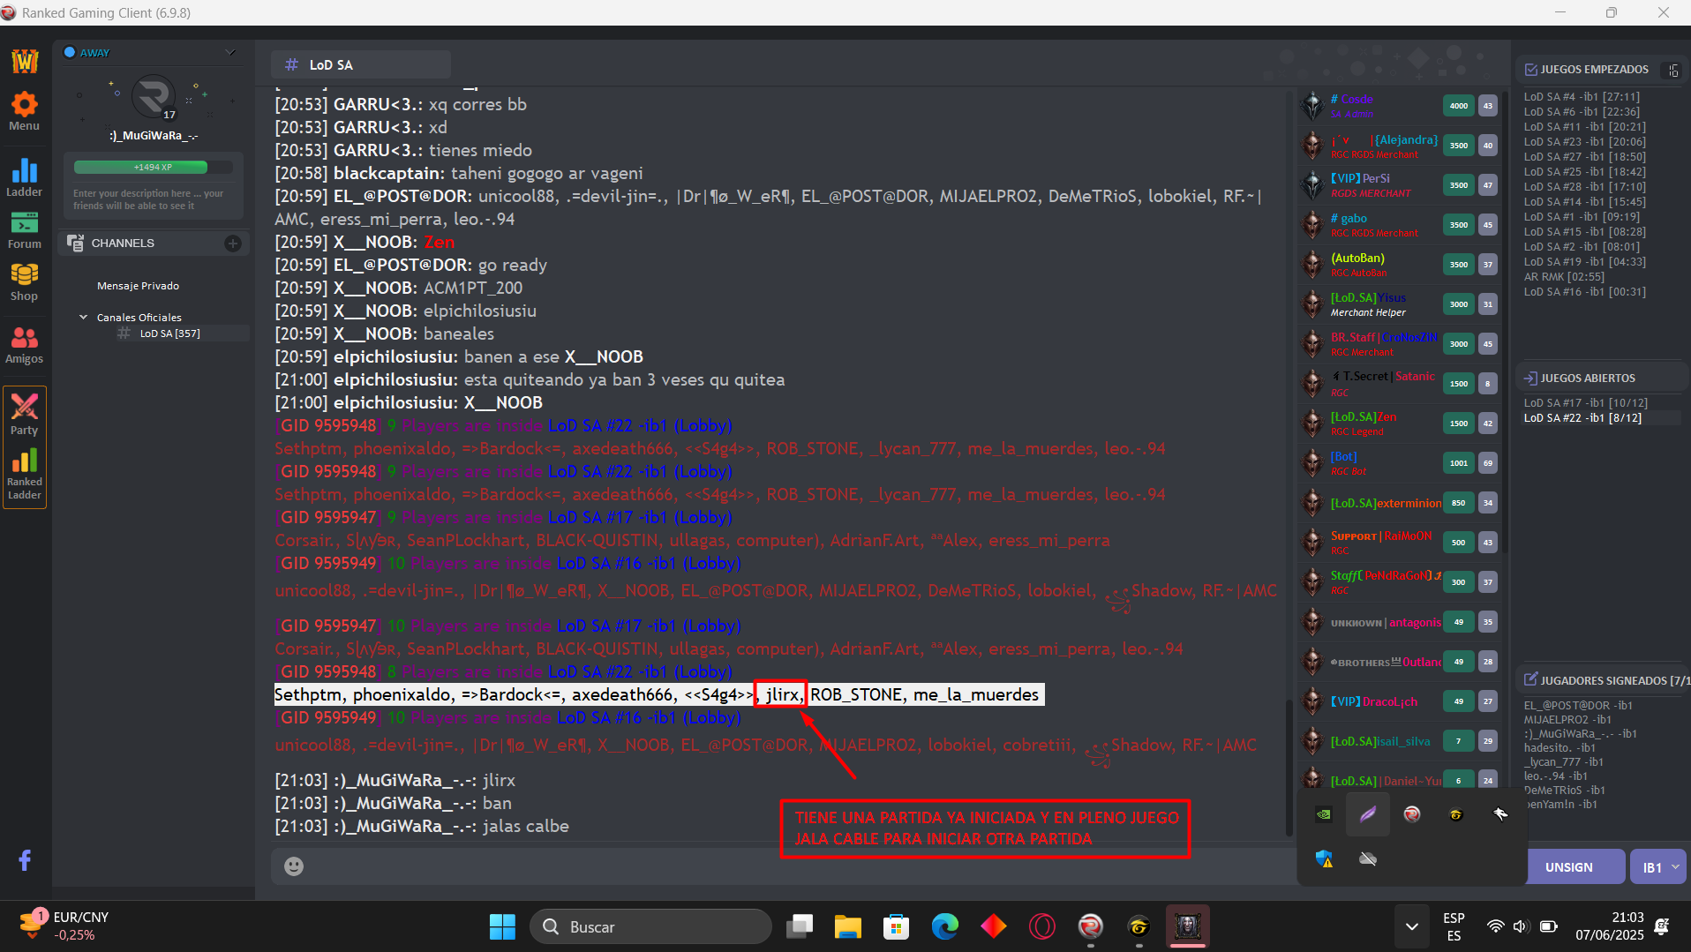Click the +1494 XP progress bar
The image size is (1691, 952).
153,167
